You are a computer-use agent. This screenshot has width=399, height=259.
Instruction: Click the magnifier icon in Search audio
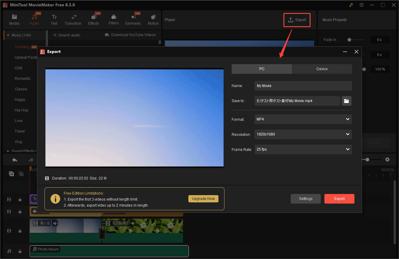[x=55, y=35]
